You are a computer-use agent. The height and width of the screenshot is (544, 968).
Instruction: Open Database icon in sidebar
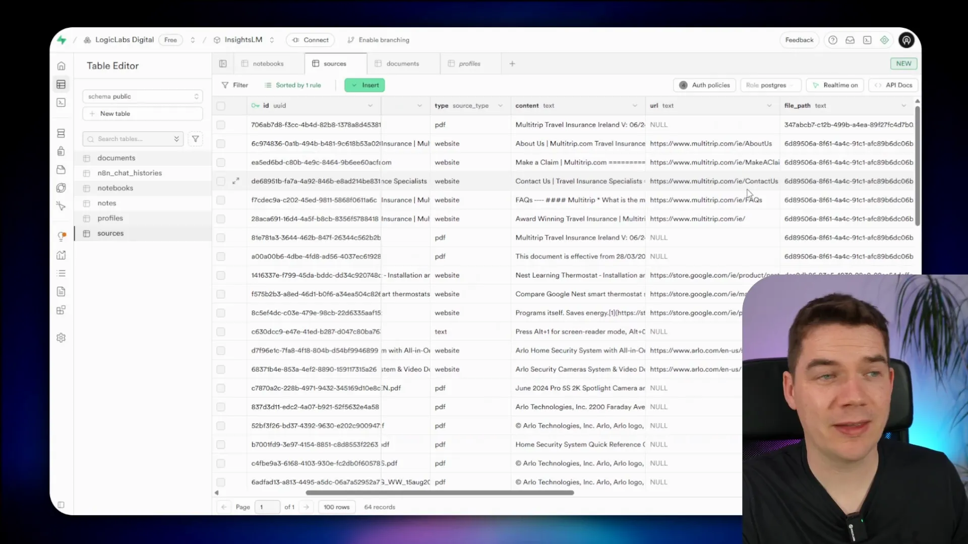(x=61, y=133)
